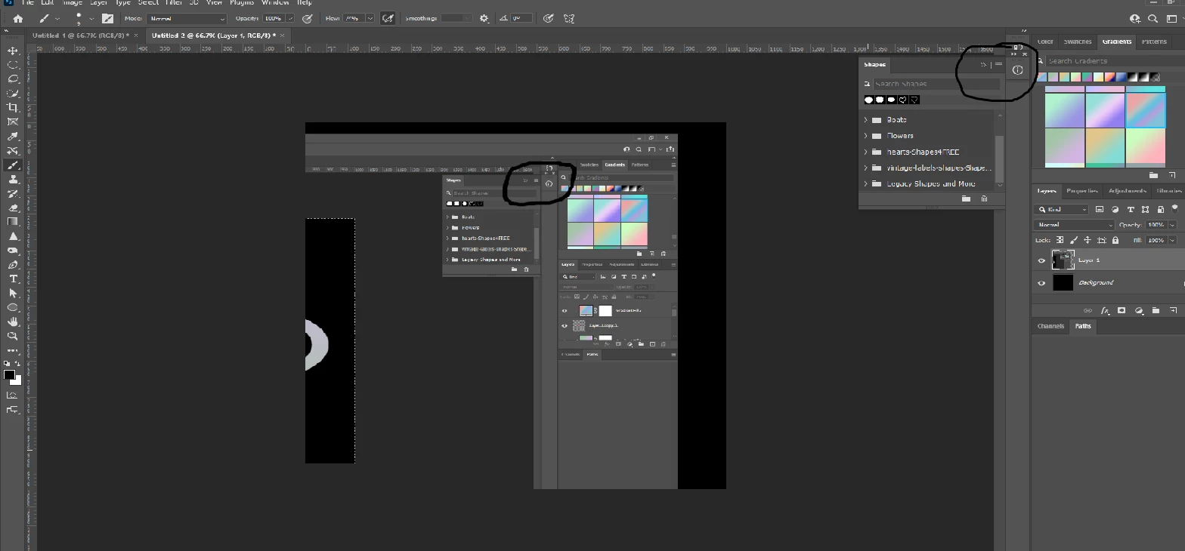Open Flow value dropdown arrow
1185x551 pixels.
point(370,19)
